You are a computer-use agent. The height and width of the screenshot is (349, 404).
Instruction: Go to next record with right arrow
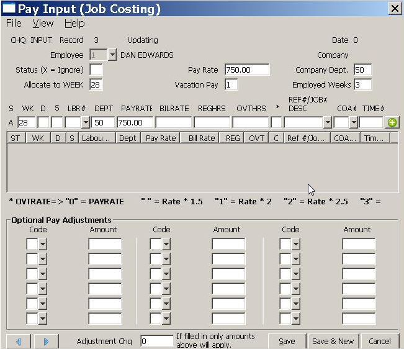46,342
